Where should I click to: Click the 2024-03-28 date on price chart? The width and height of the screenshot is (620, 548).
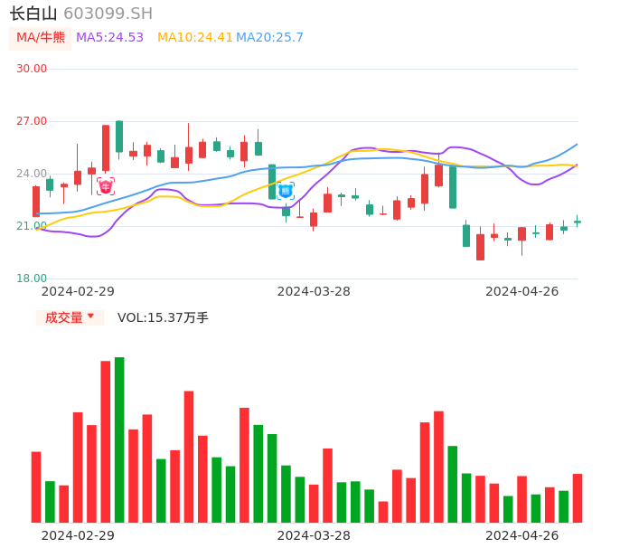click(x=314, y=291)
